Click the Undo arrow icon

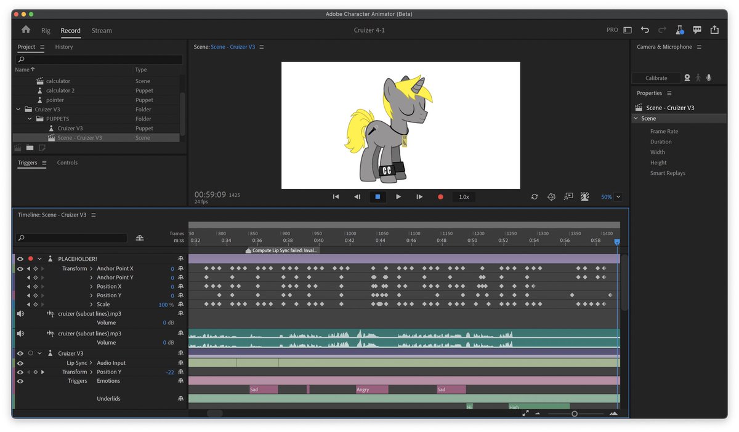644,29
